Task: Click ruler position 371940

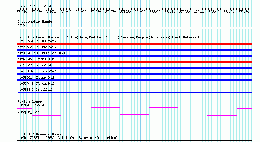Action: coord(66,12)
